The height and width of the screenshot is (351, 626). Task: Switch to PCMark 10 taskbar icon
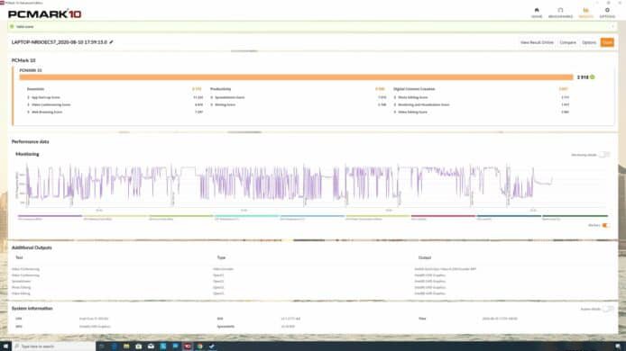tap(188, 346)
